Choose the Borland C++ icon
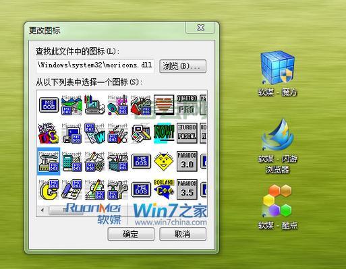This screenshot has width=346, height=269. click(x=164, y=189)
